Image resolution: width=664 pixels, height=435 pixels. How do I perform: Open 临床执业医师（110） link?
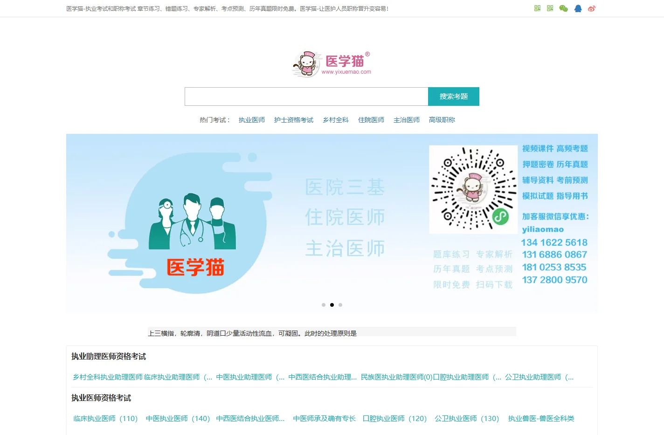tap(105, 419)
